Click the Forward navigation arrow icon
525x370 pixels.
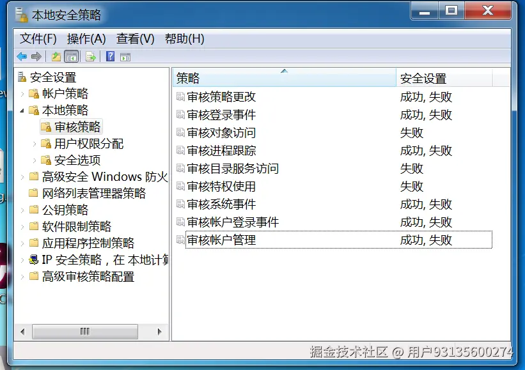(x=37, y=56)
